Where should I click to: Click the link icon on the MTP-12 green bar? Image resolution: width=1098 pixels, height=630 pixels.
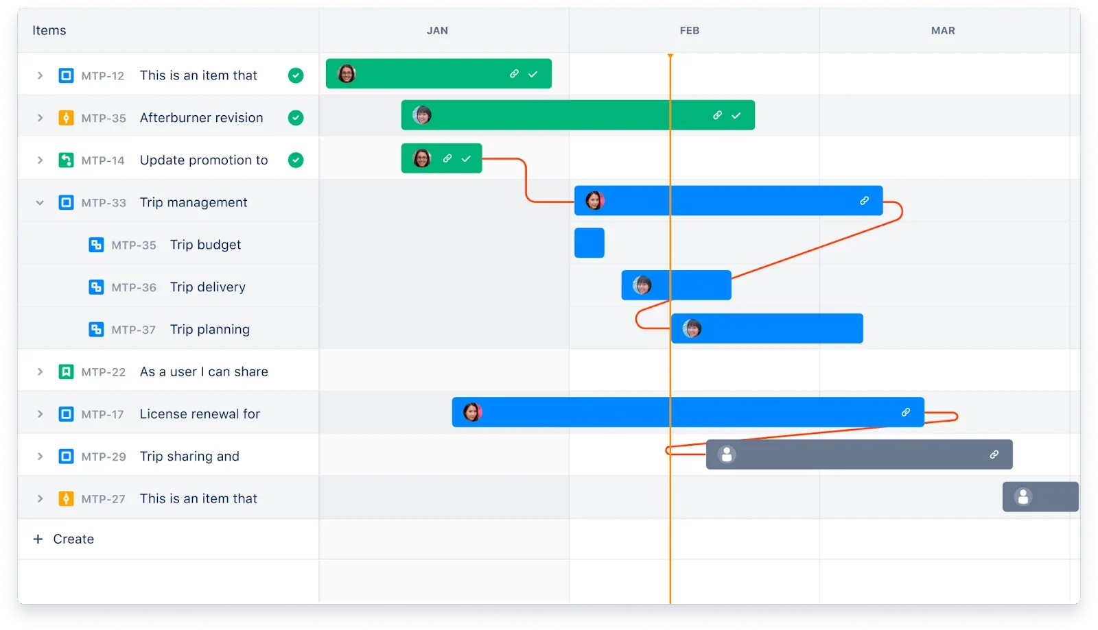[514, 74]
